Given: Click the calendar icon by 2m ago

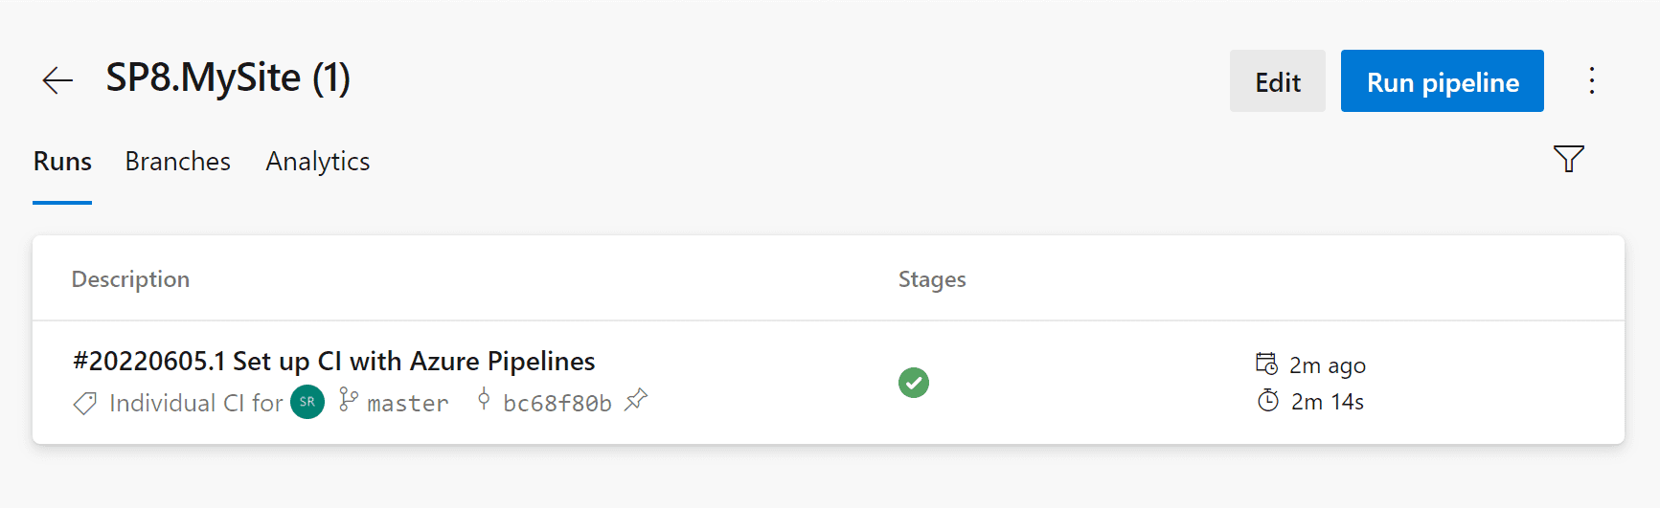Looking at the screenshot, I should click(1266, 364).
